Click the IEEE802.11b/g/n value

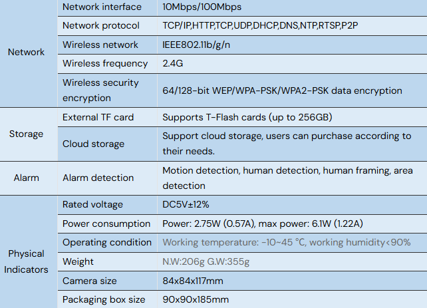[196, 45]
